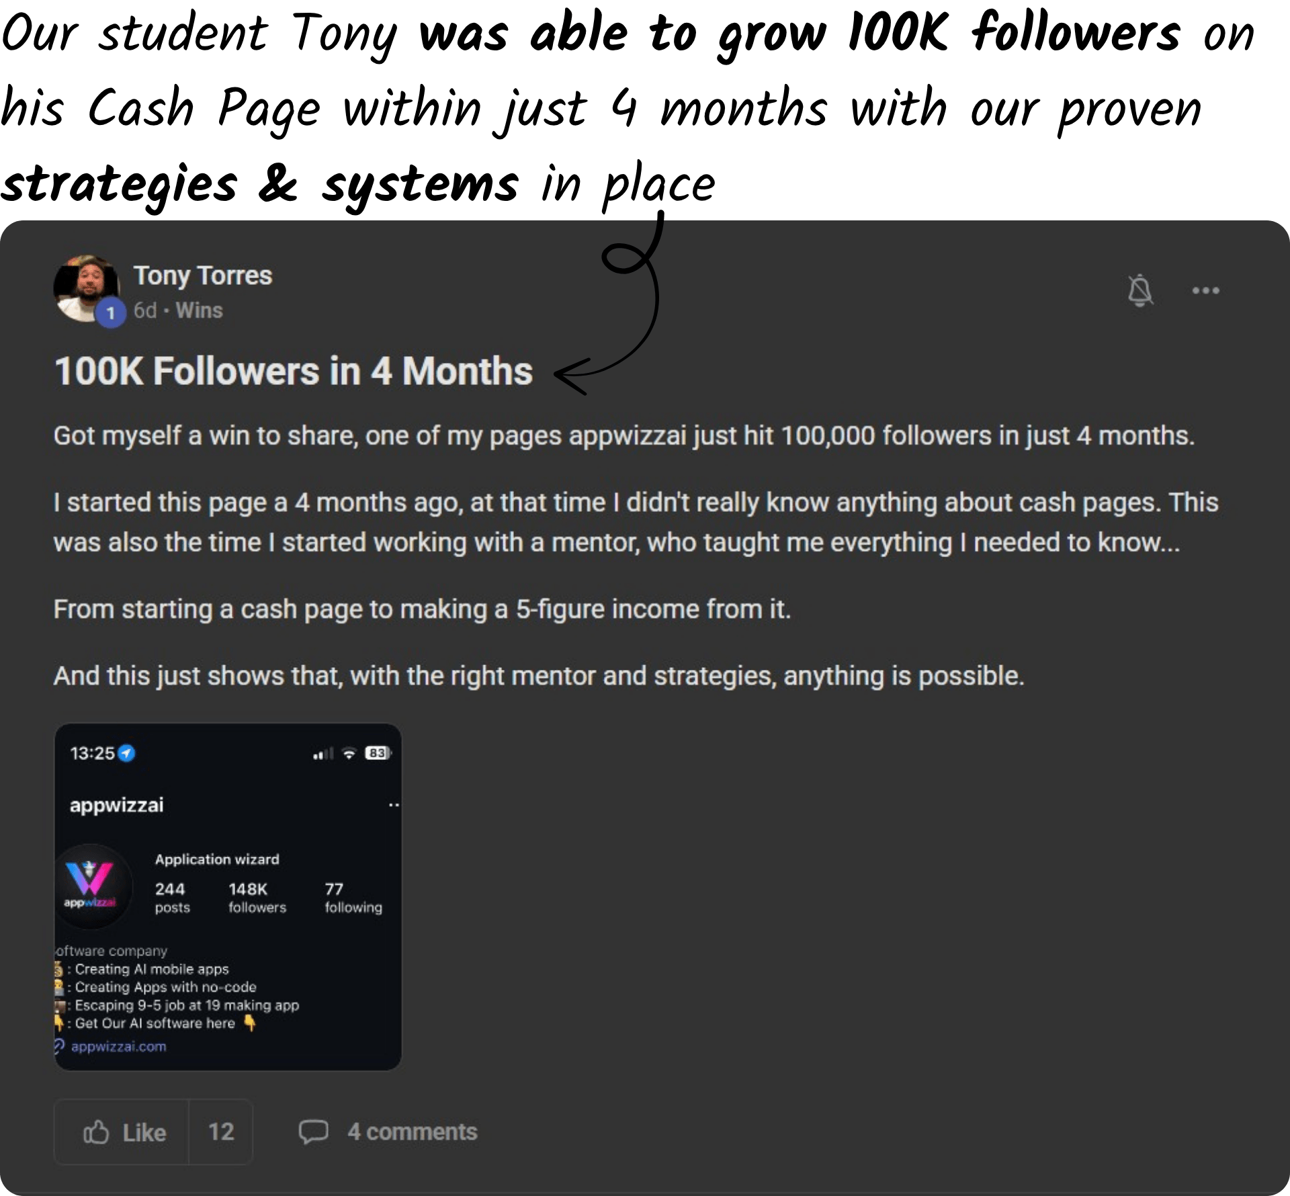Open Tony Torres author name link
The image size is (1290, 1196).
202,275
